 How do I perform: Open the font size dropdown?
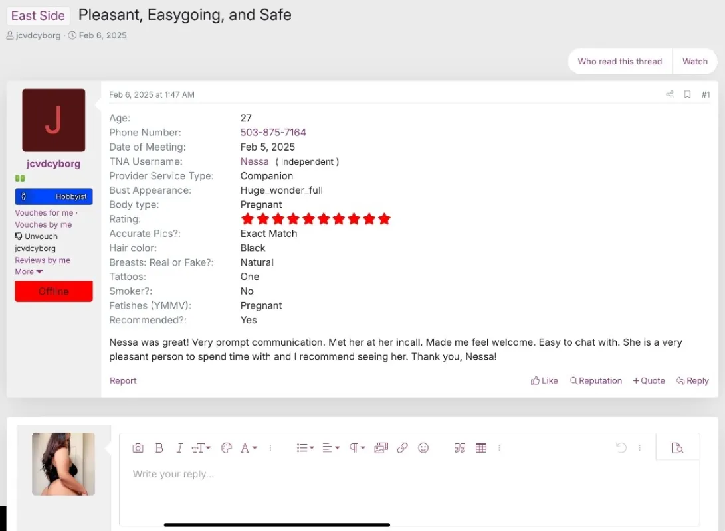(x=201, y=448)
